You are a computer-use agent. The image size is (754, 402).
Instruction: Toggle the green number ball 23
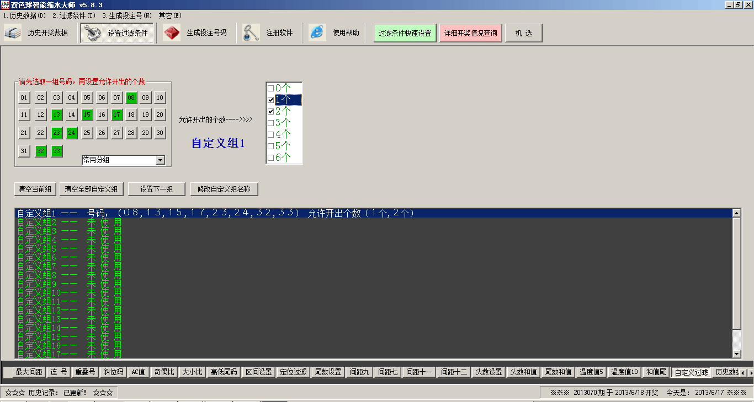pos(56,133)
